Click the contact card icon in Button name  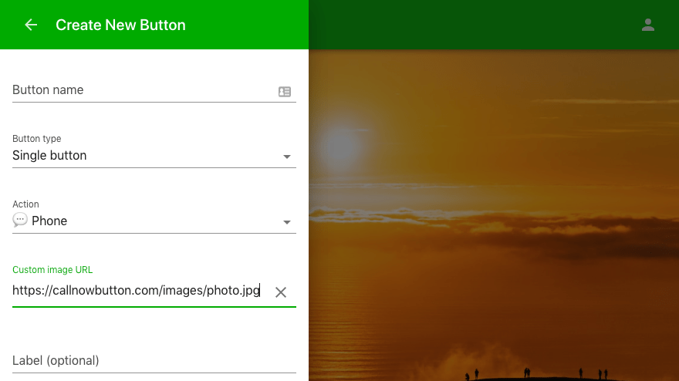pyautogui.click(x=285, y=91)
